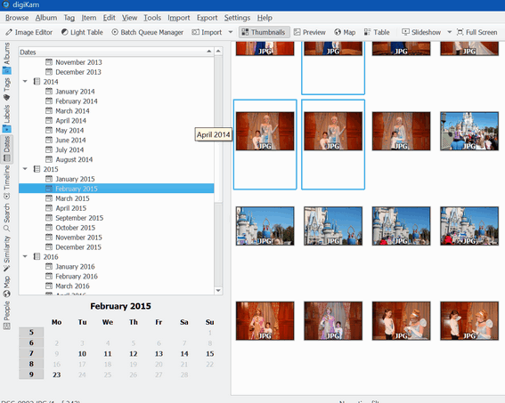Select January 2014 in date tree
Screen dimensions: 505x403
(75, 92)
